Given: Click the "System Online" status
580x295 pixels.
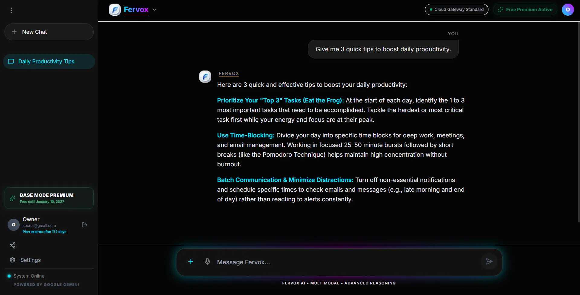Looking at the screenshot, I should coord(29,276).
